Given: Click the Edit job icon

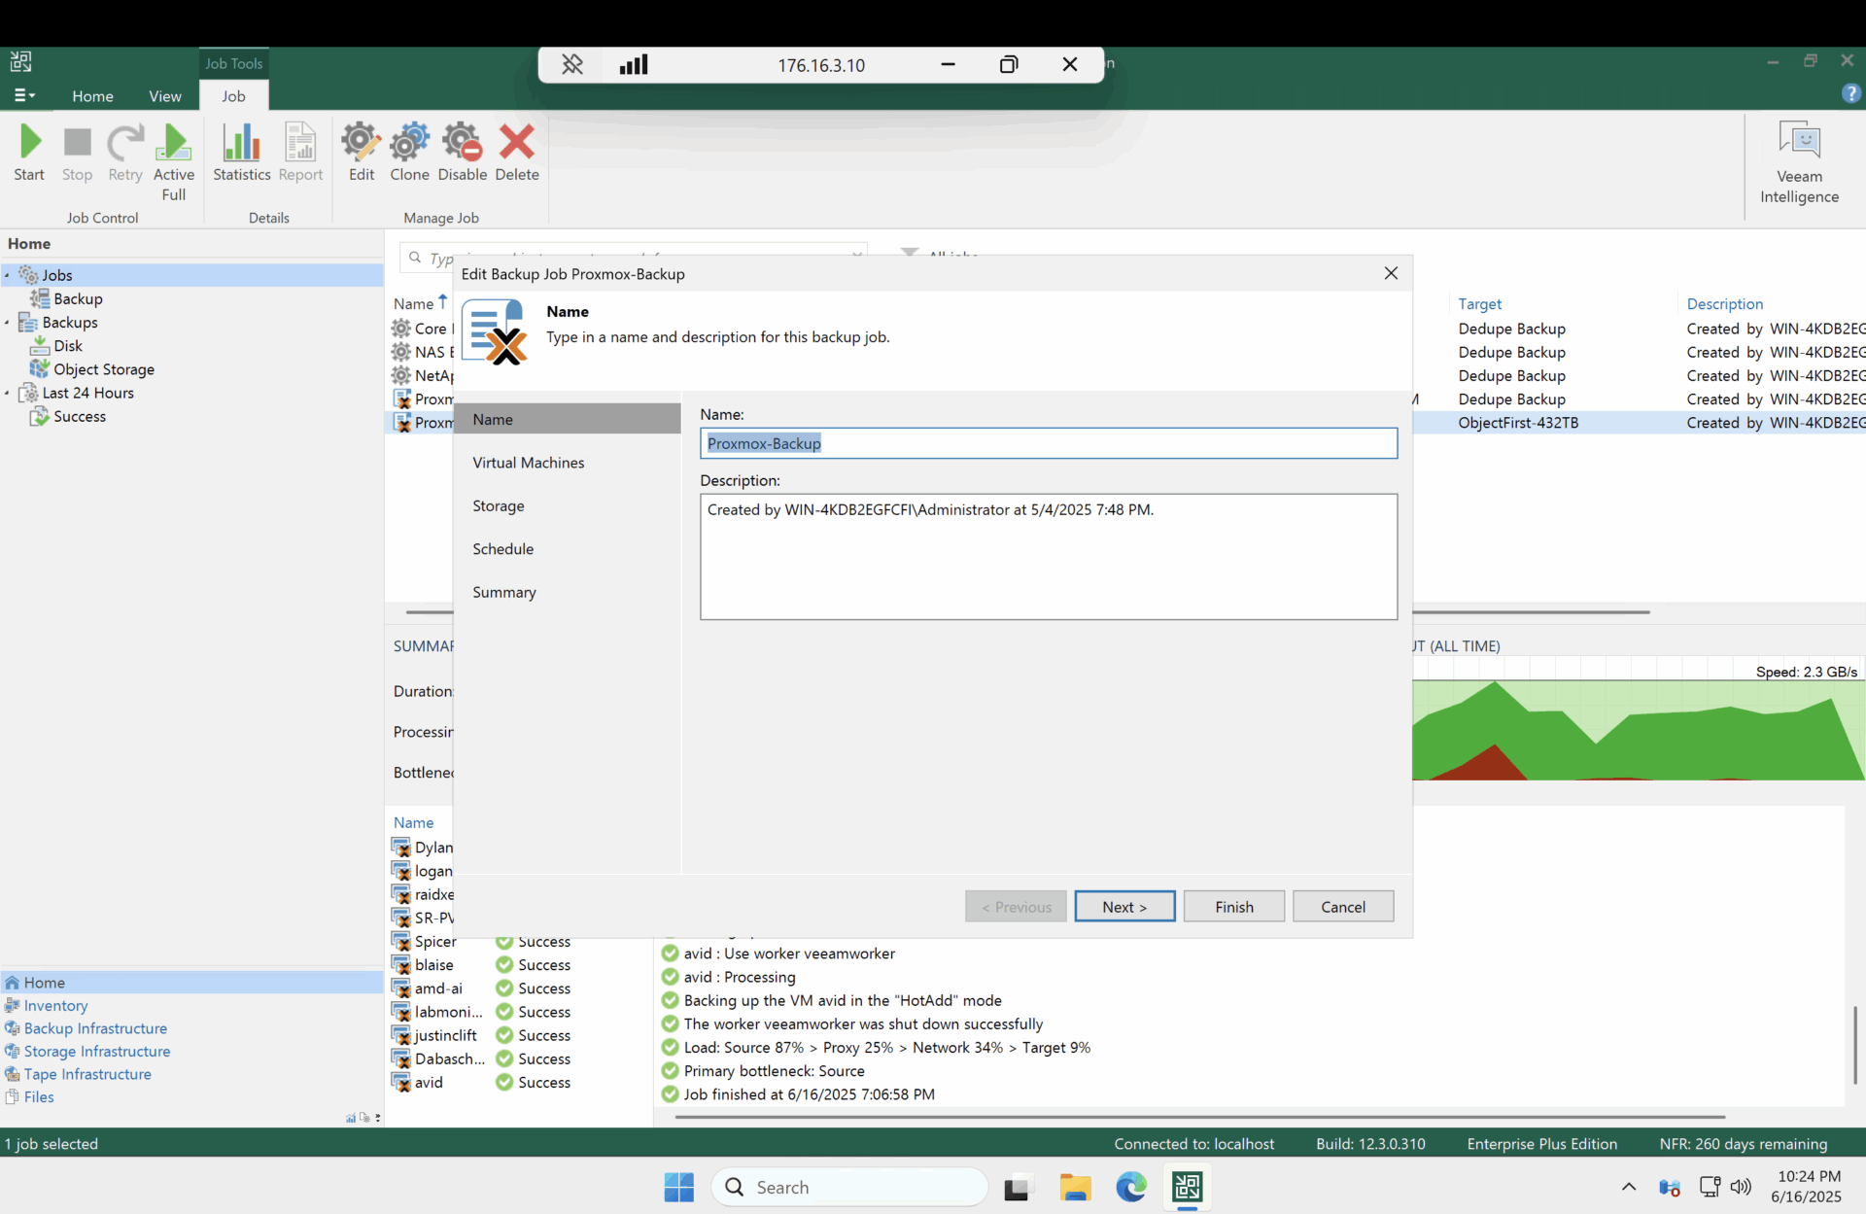Looking at the screenshot, I should tap(362, 153).
